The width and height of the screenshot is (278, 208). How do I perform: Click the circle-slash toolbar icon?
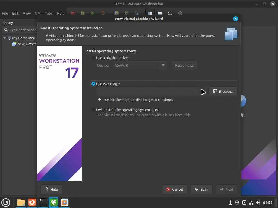click(x=180, y=13)
